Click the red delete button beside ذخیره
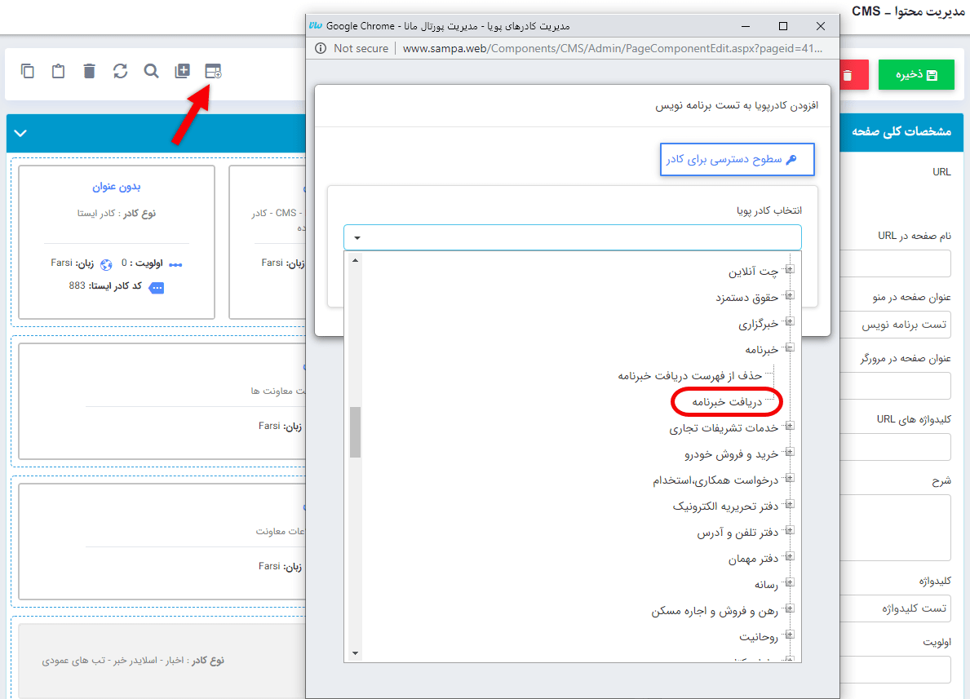Screen dimensions: 970x699 coord(852,74)
